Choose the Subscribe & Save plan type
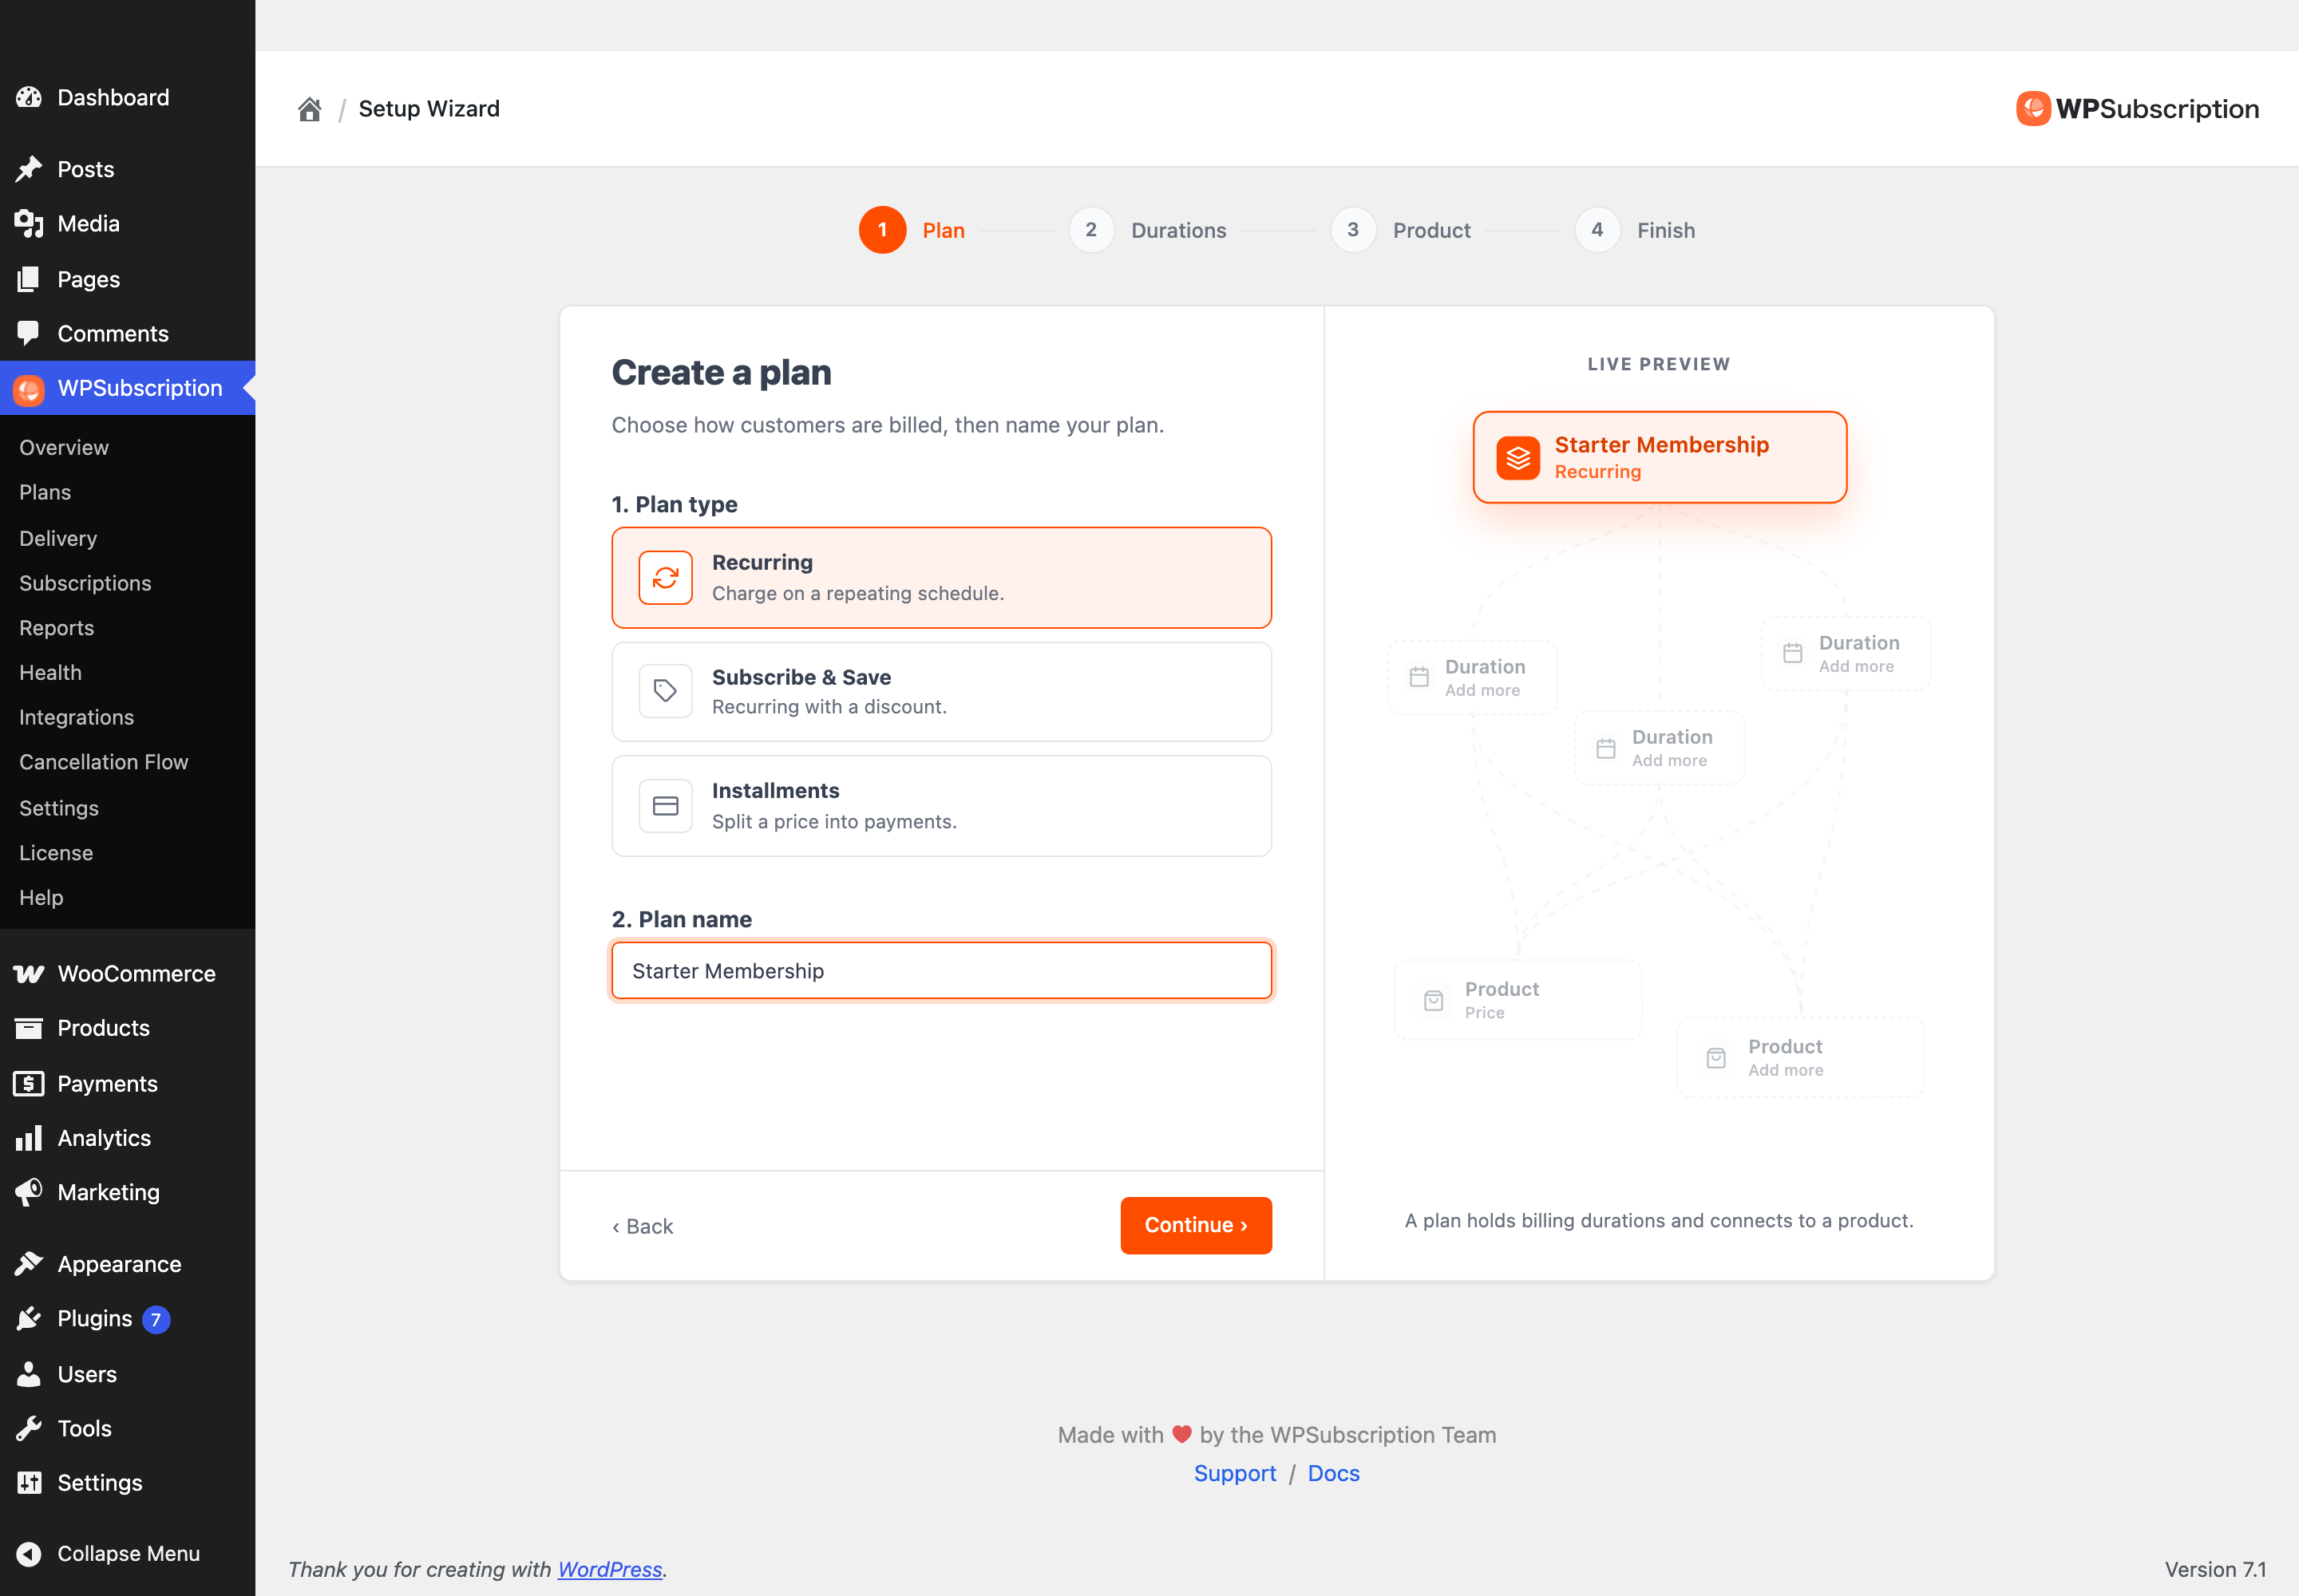This screenshot has height=1596, width=2299. tap(941, 692)
